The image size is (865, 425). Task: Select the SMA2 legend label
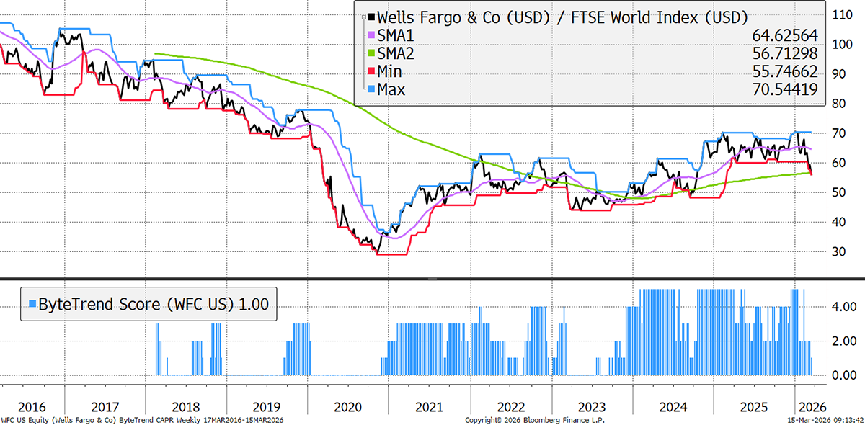click(x=395, y=53)
